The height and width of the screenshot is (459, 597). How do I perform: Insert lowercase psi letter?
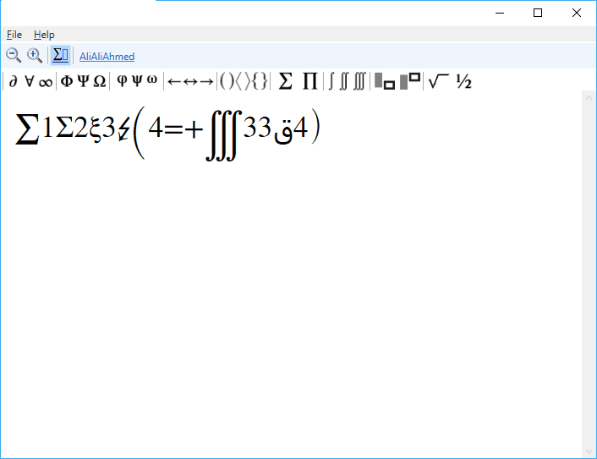tap(137, 80)
